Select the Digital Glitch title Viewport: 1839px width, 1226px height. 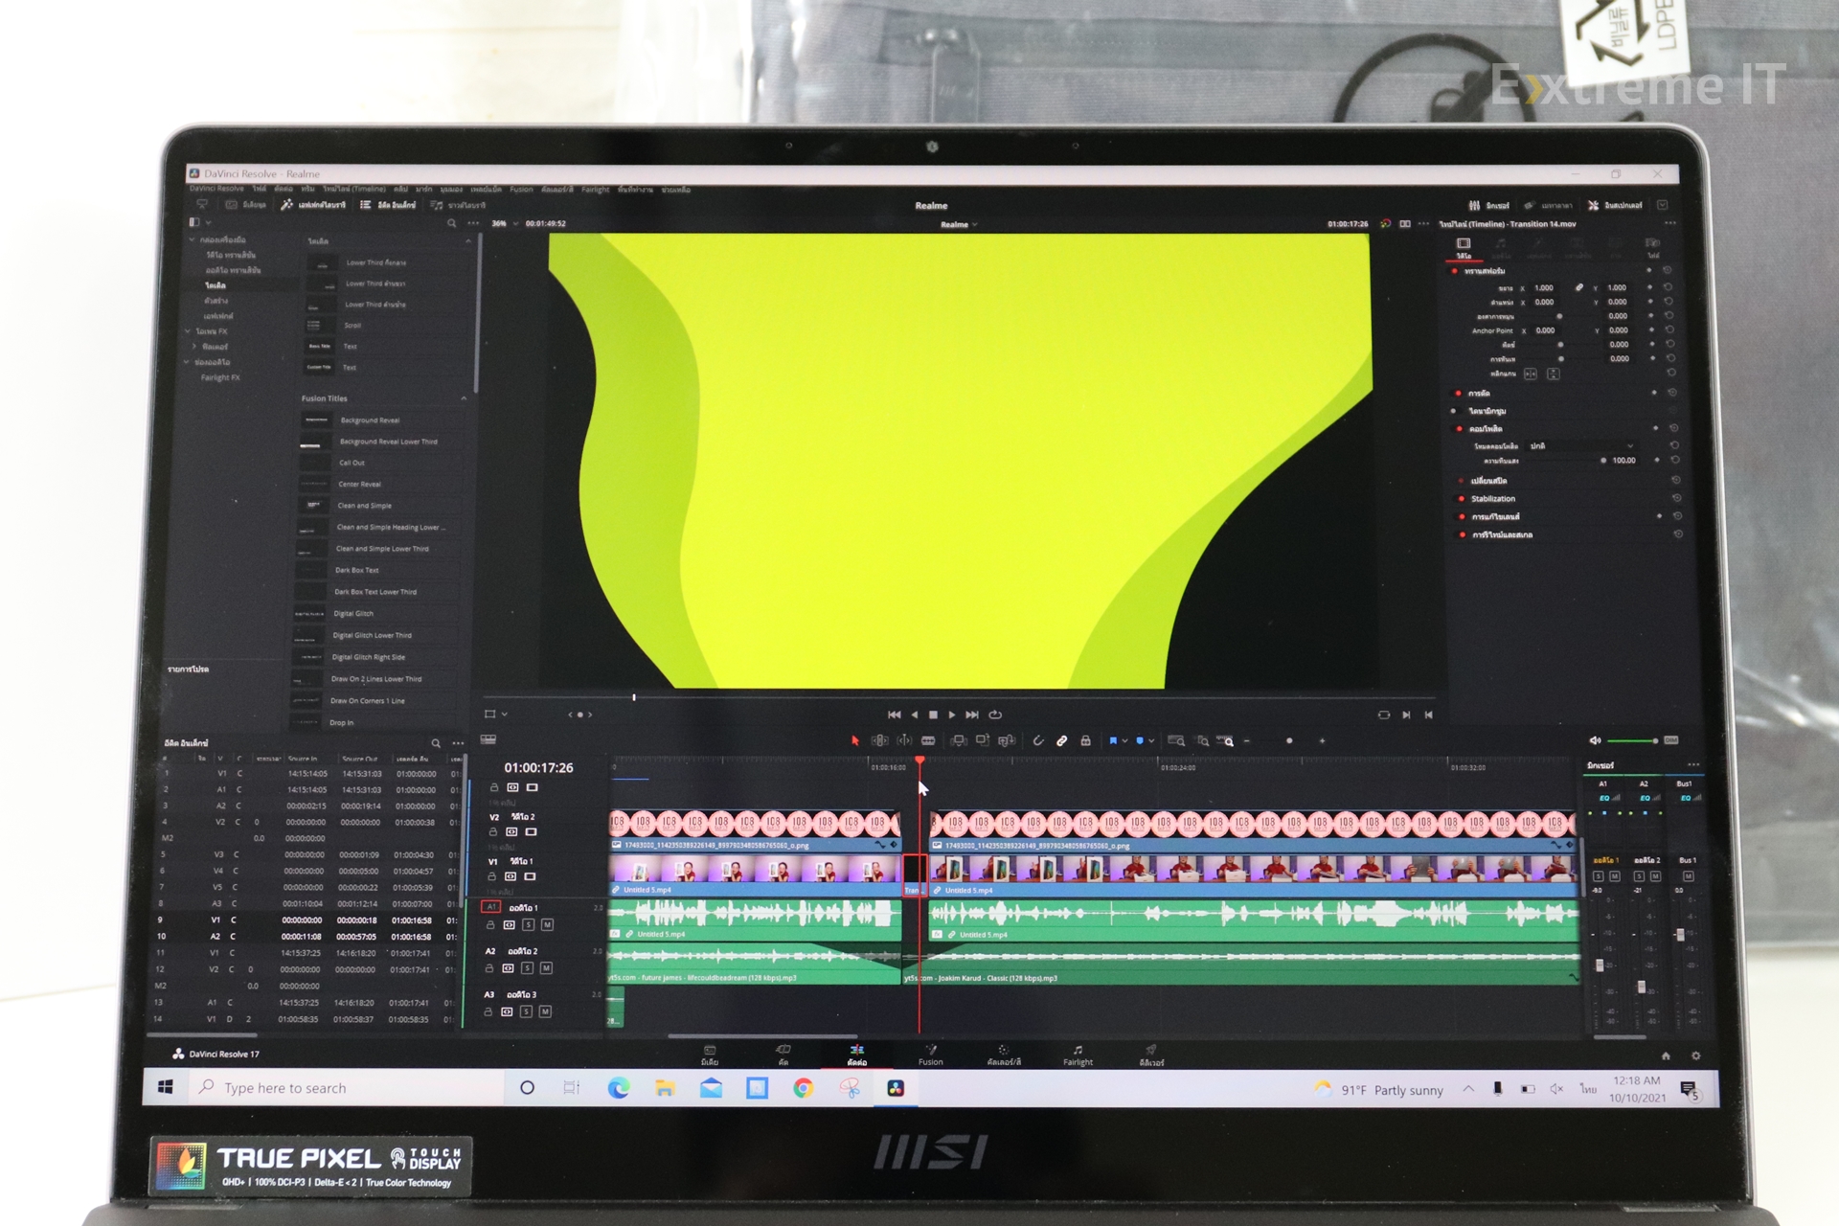coord(352,614)
